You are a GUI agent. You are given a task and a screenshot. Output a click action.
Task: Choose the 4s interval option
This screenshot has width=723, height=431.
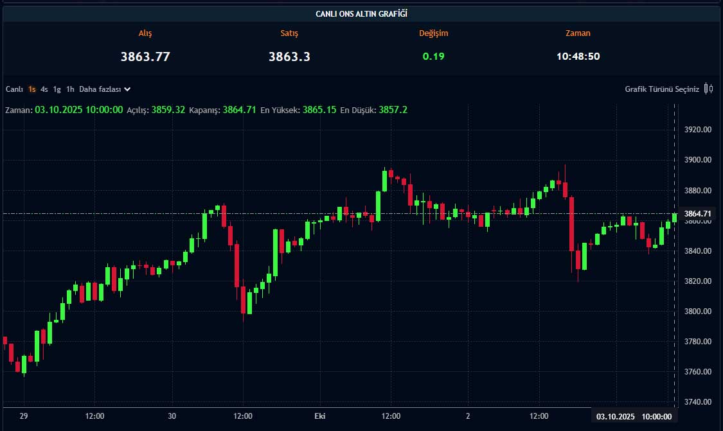44,89
